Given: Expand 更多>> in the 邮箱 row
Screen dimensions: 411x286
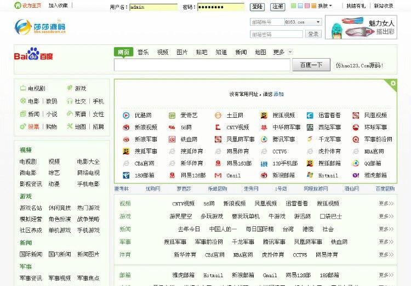Looking at the screenshot, I should pos(386,275).
